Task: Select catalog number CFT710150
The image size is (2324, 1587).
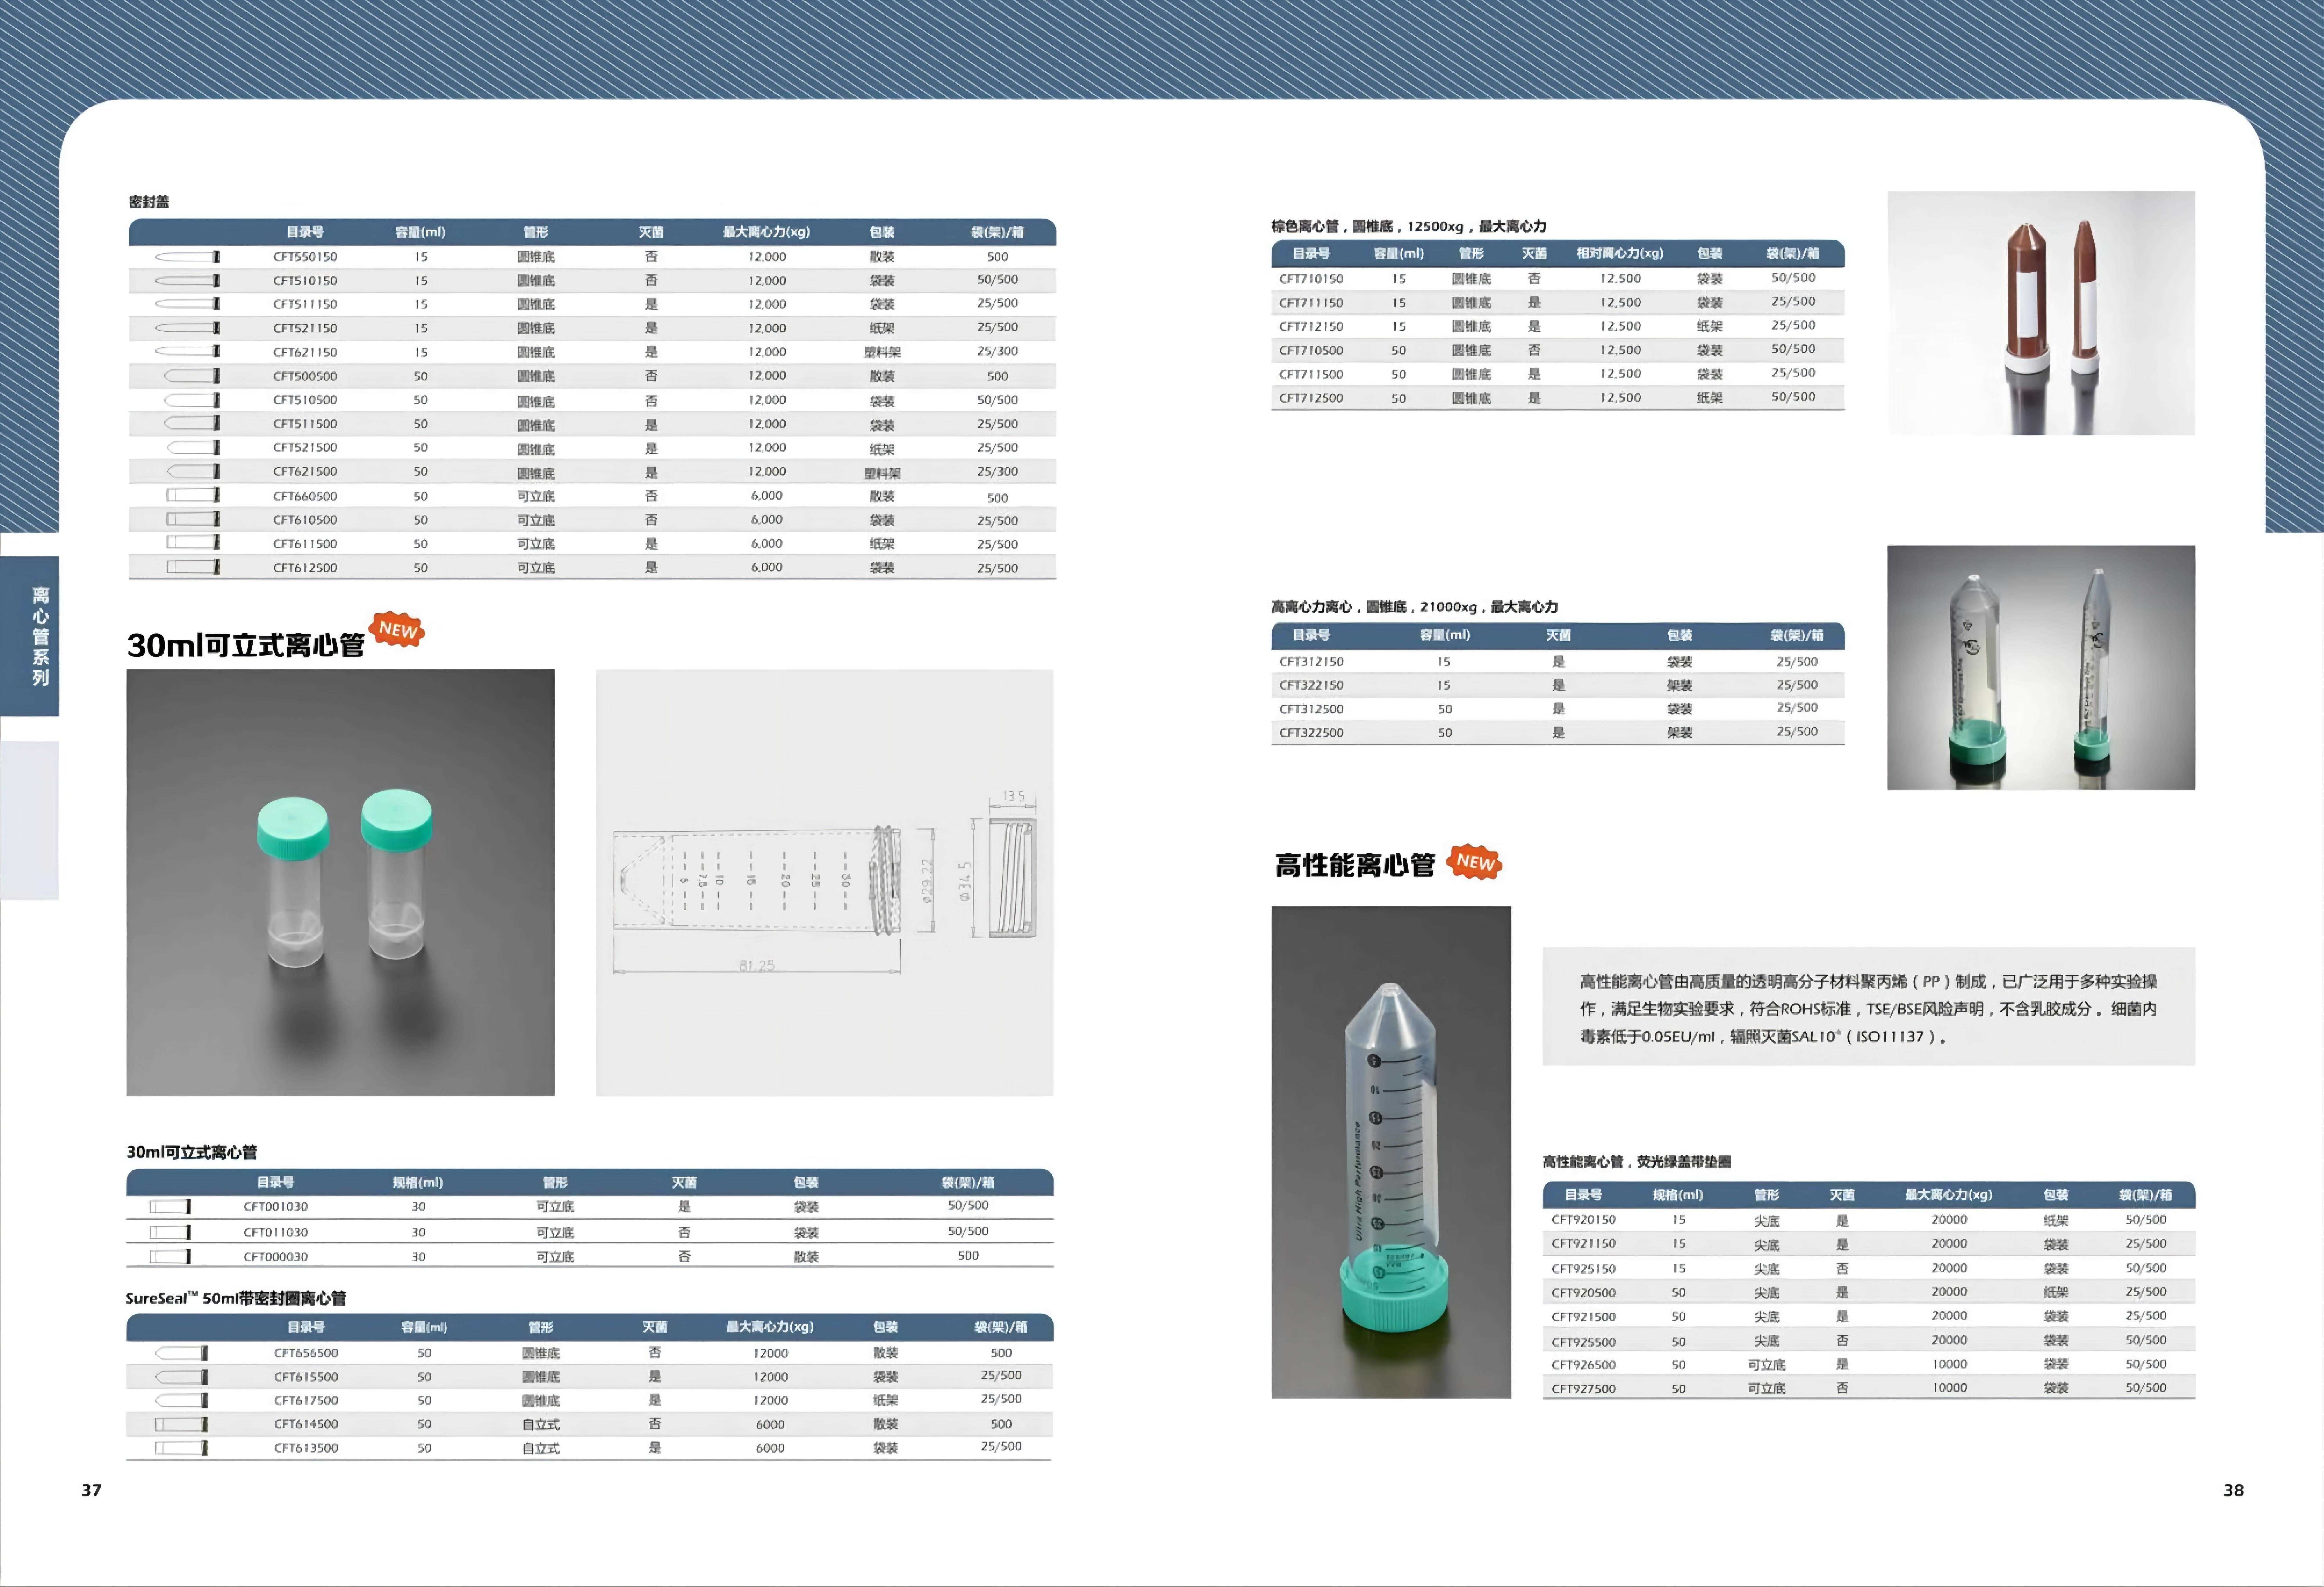Action: [x=1311, y=279]
